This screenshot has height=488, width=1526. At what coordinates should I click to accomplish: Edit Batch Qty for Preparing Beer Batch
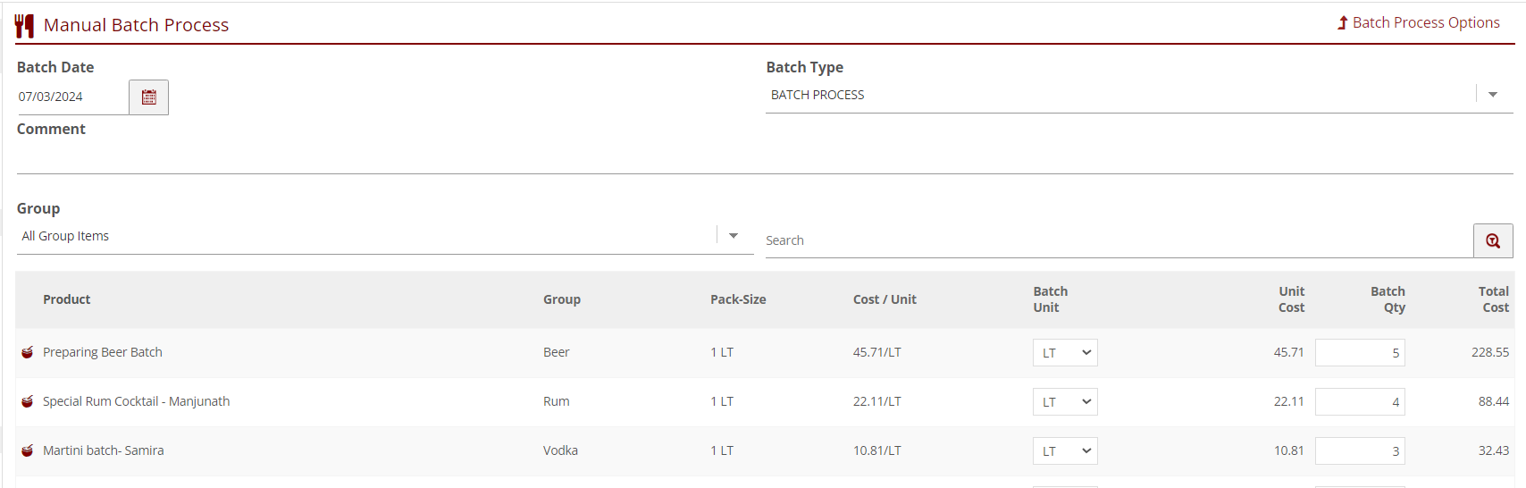pos(1359,353)
